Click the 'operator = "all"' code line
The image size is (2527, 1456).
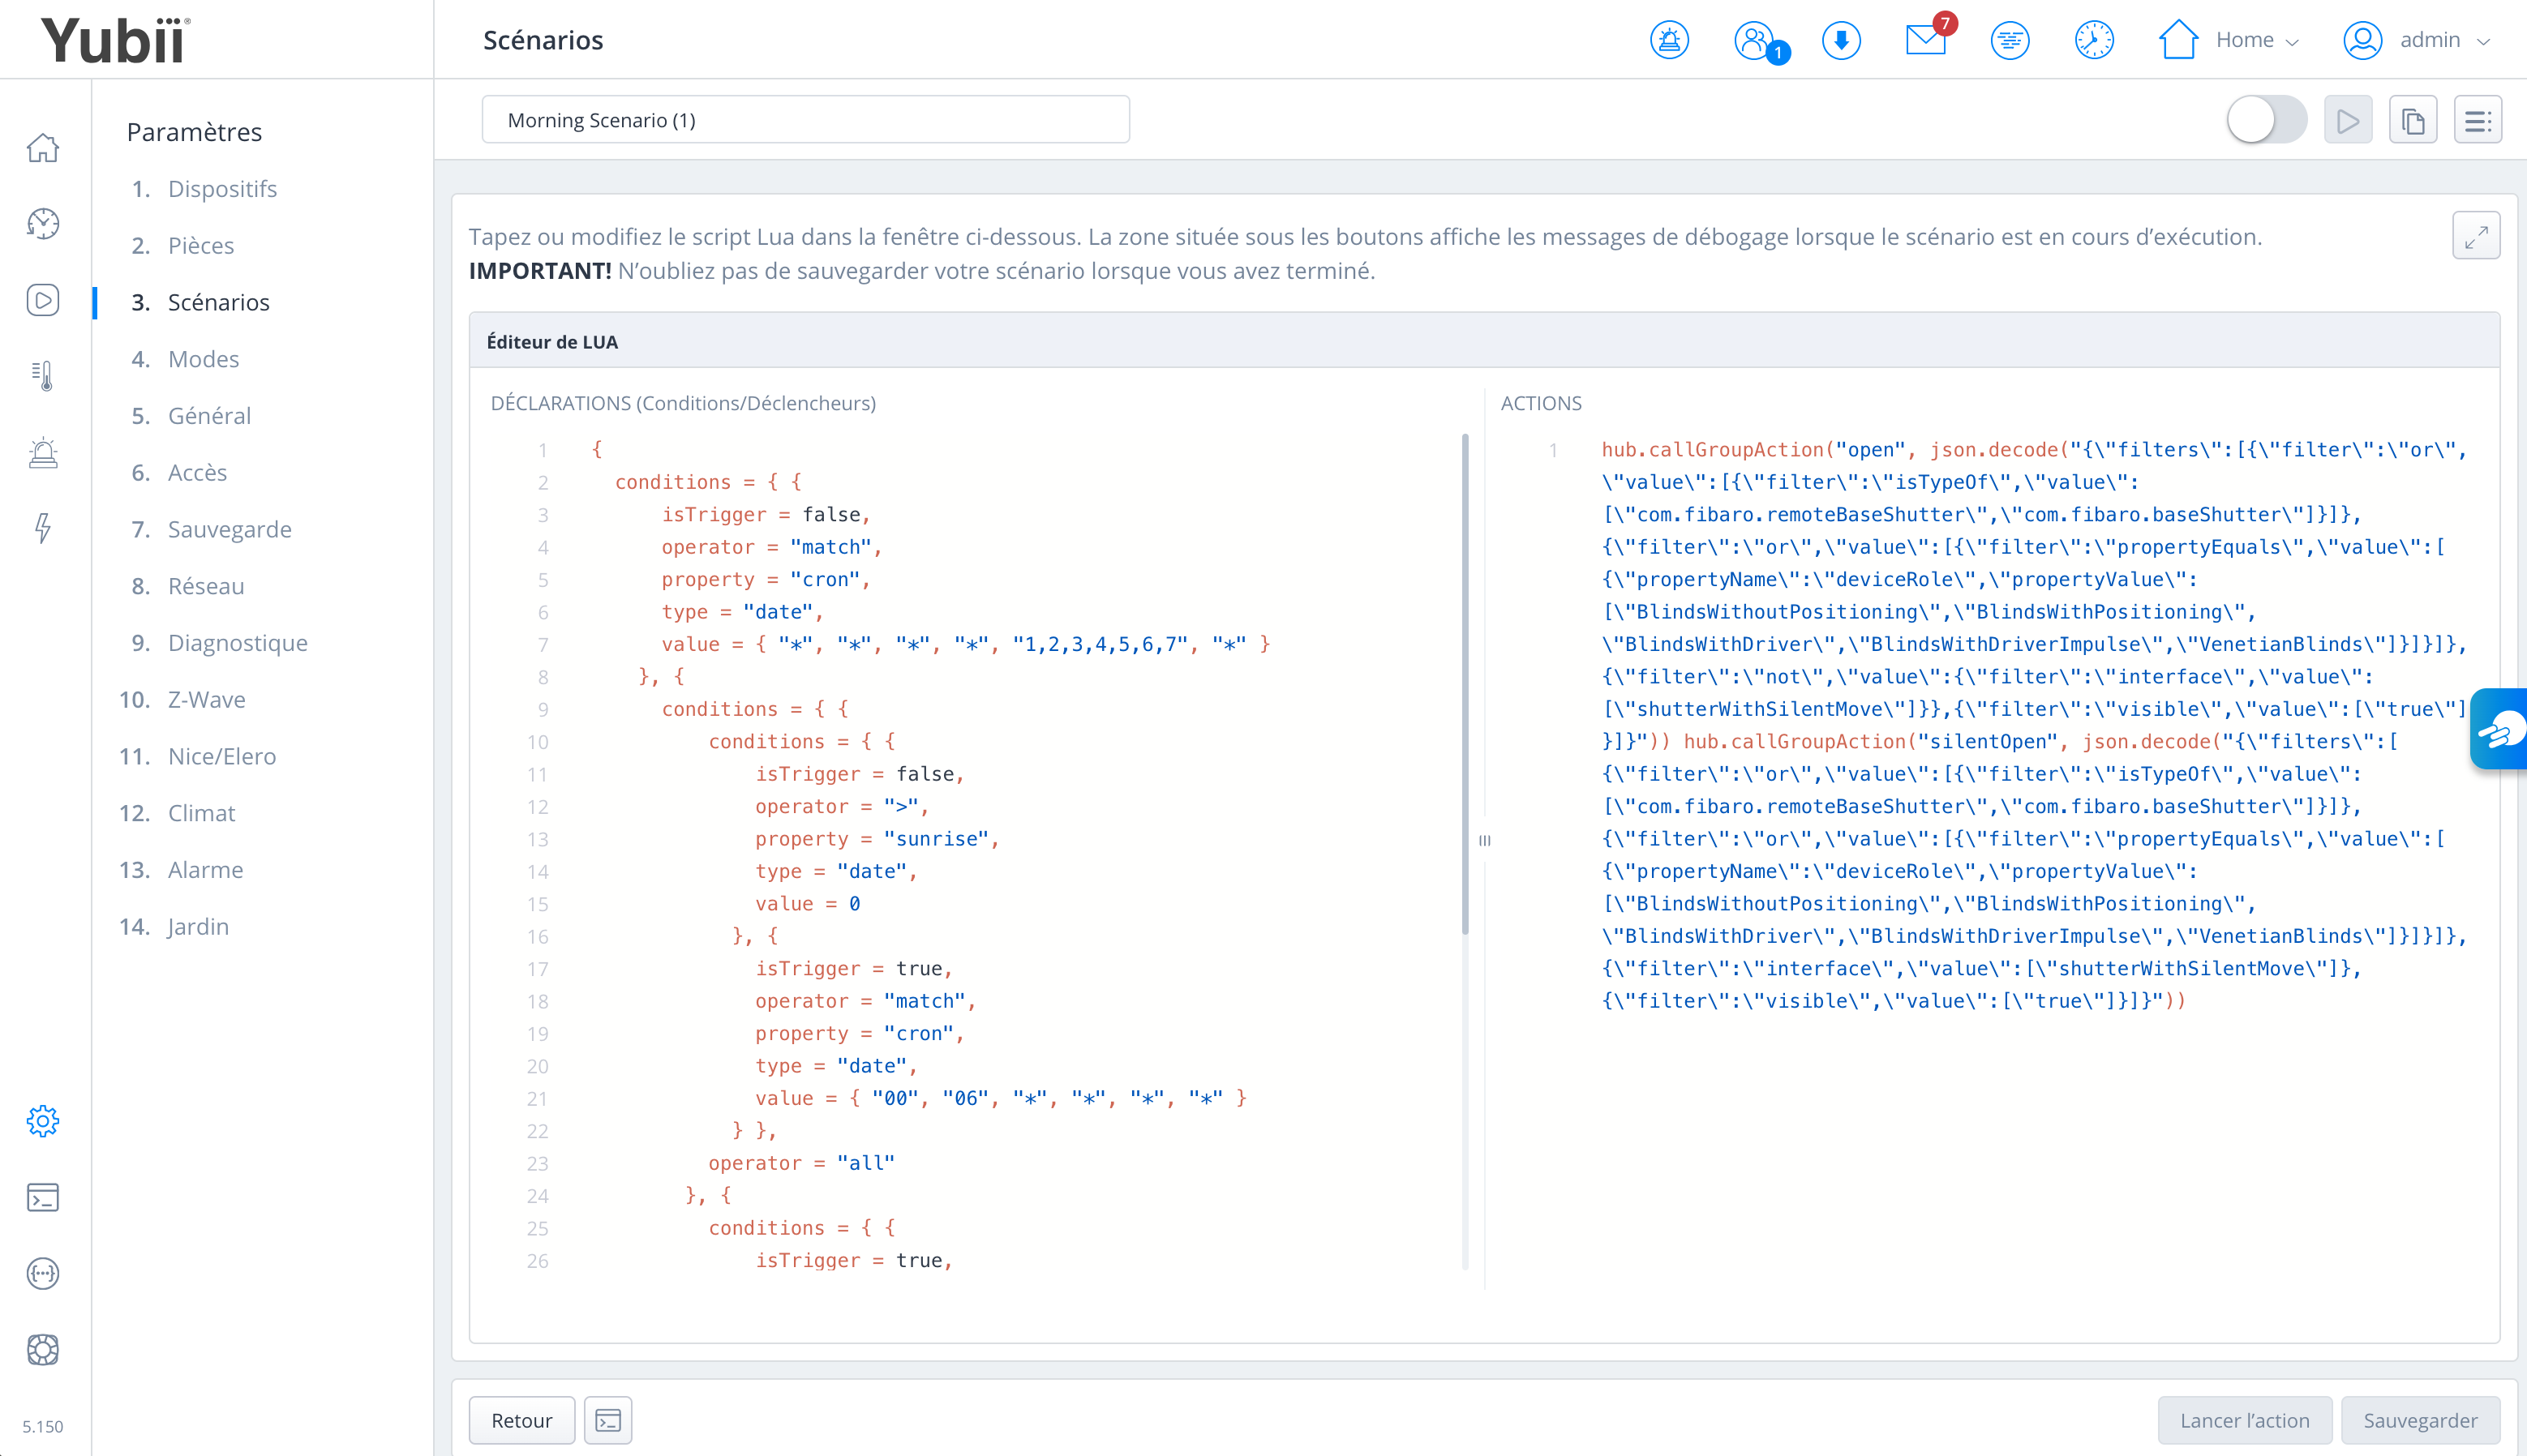point(801,1163)
